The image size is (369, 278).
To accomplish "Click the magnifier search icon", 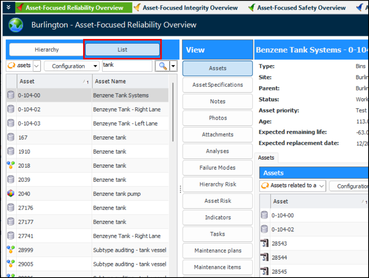I will 162,66.
